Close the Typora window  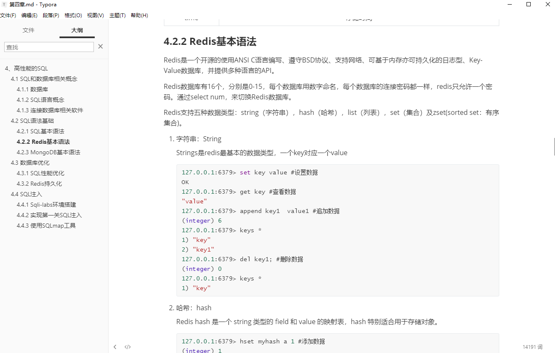pos(547,5)
